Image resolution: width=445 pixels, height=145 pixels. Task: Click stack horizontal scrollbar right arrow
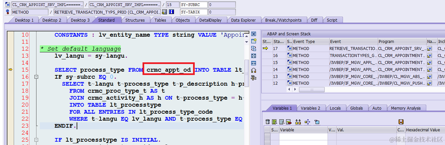tap(295, 90)
